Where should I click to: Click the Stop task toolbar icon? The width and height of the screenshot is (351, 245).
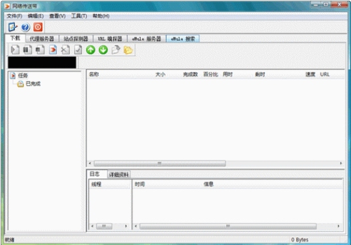coord(40,49)
